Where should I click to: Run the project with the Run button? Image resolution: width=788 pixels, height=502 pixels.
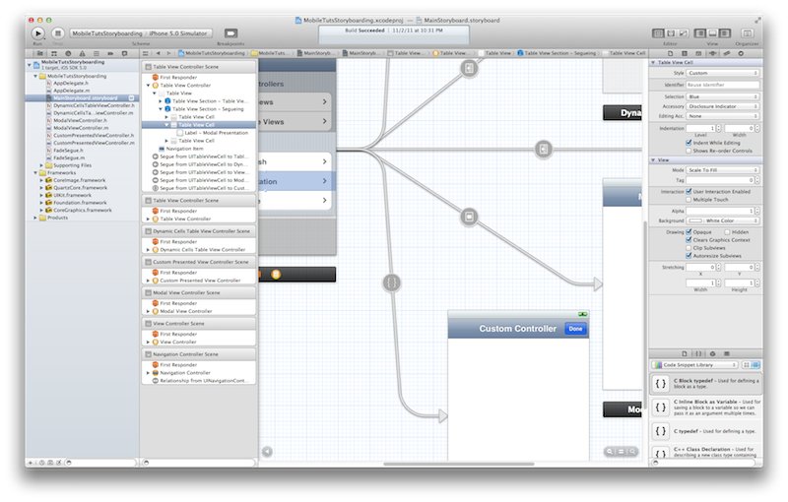[x=37, y=33]
